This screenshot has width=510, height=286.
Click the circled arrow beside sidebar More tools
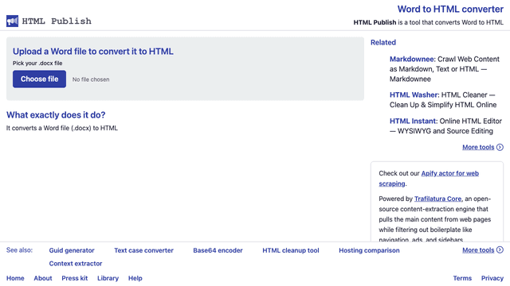pos(500,147)
